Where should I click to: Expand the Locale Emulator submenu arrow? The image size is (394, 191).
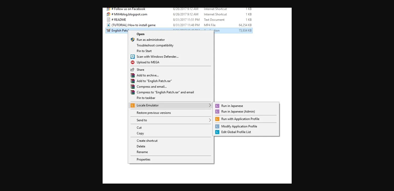coord(210,105)
